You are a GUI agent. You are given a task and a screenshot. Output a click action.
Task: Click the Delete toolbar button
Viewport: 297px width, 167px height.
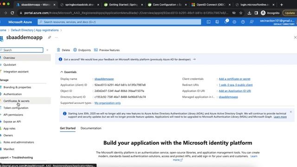(64, 50)
